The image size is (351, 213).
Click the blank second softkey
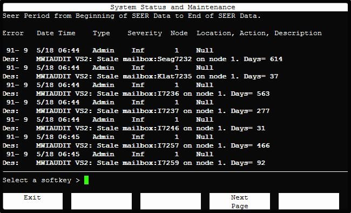[102, 201]
